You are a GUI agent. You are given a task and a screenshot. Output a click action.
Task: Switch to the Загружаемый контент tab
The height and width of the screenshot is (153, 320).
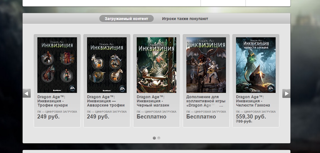[x=126, y=19]
